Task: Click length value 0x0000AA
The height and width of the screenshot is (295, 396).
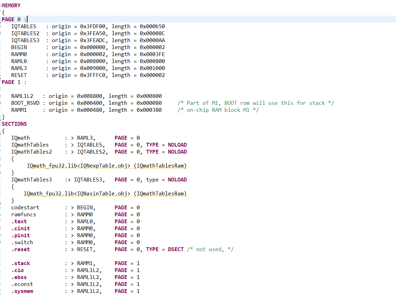Action: tap(152, 40)
